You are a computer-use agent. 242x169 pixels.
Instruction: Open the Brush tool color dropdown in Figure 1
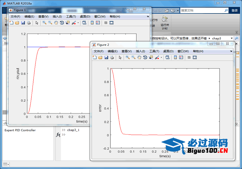pyautogui.click(x=78, y=23)
